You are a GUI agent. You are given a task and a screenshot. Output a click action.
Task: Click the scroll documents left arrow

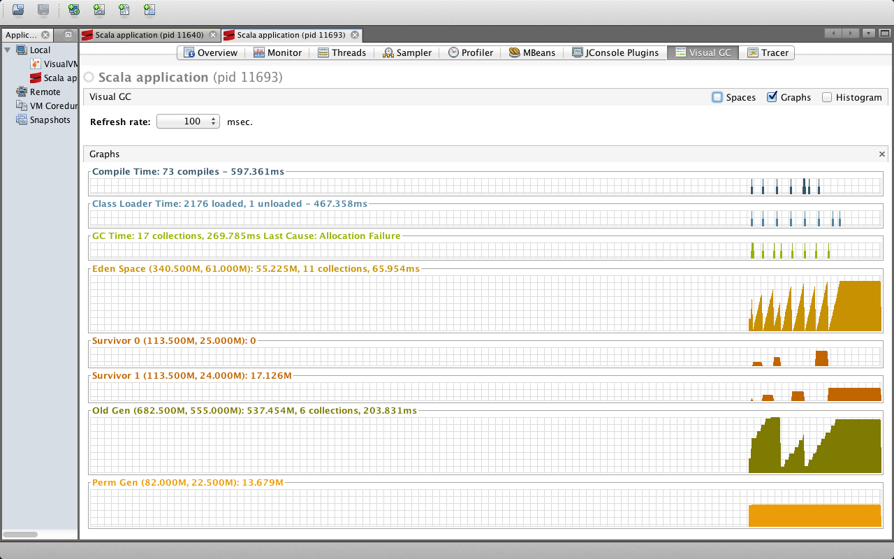pyautogui.click(x=833, y=33)
